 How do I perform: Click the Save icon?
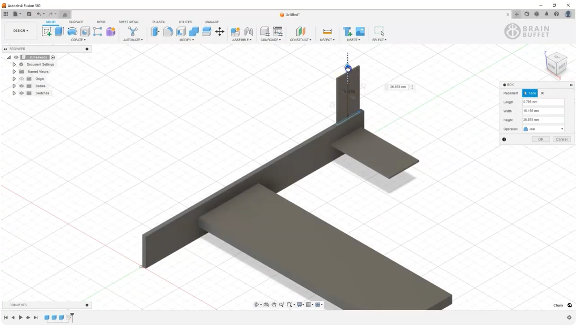29,14
